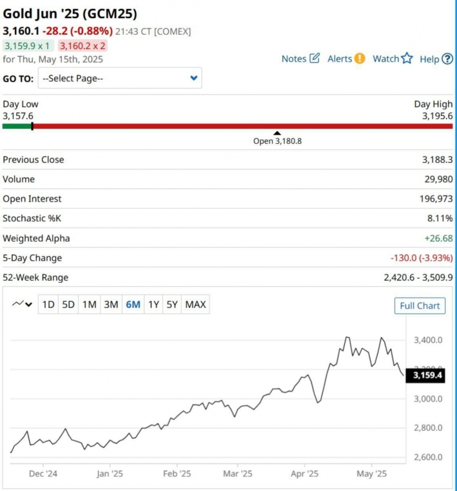Click the Select Page dropdown arrow
The height and width of the screenshot is (491, 457).
[x=194, y=78]
